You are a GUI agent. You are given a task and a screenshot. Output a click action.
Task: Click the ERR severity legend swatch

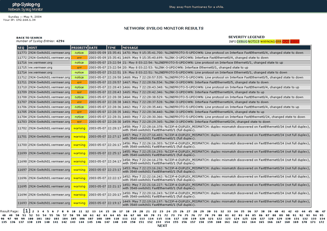point(278,42)
